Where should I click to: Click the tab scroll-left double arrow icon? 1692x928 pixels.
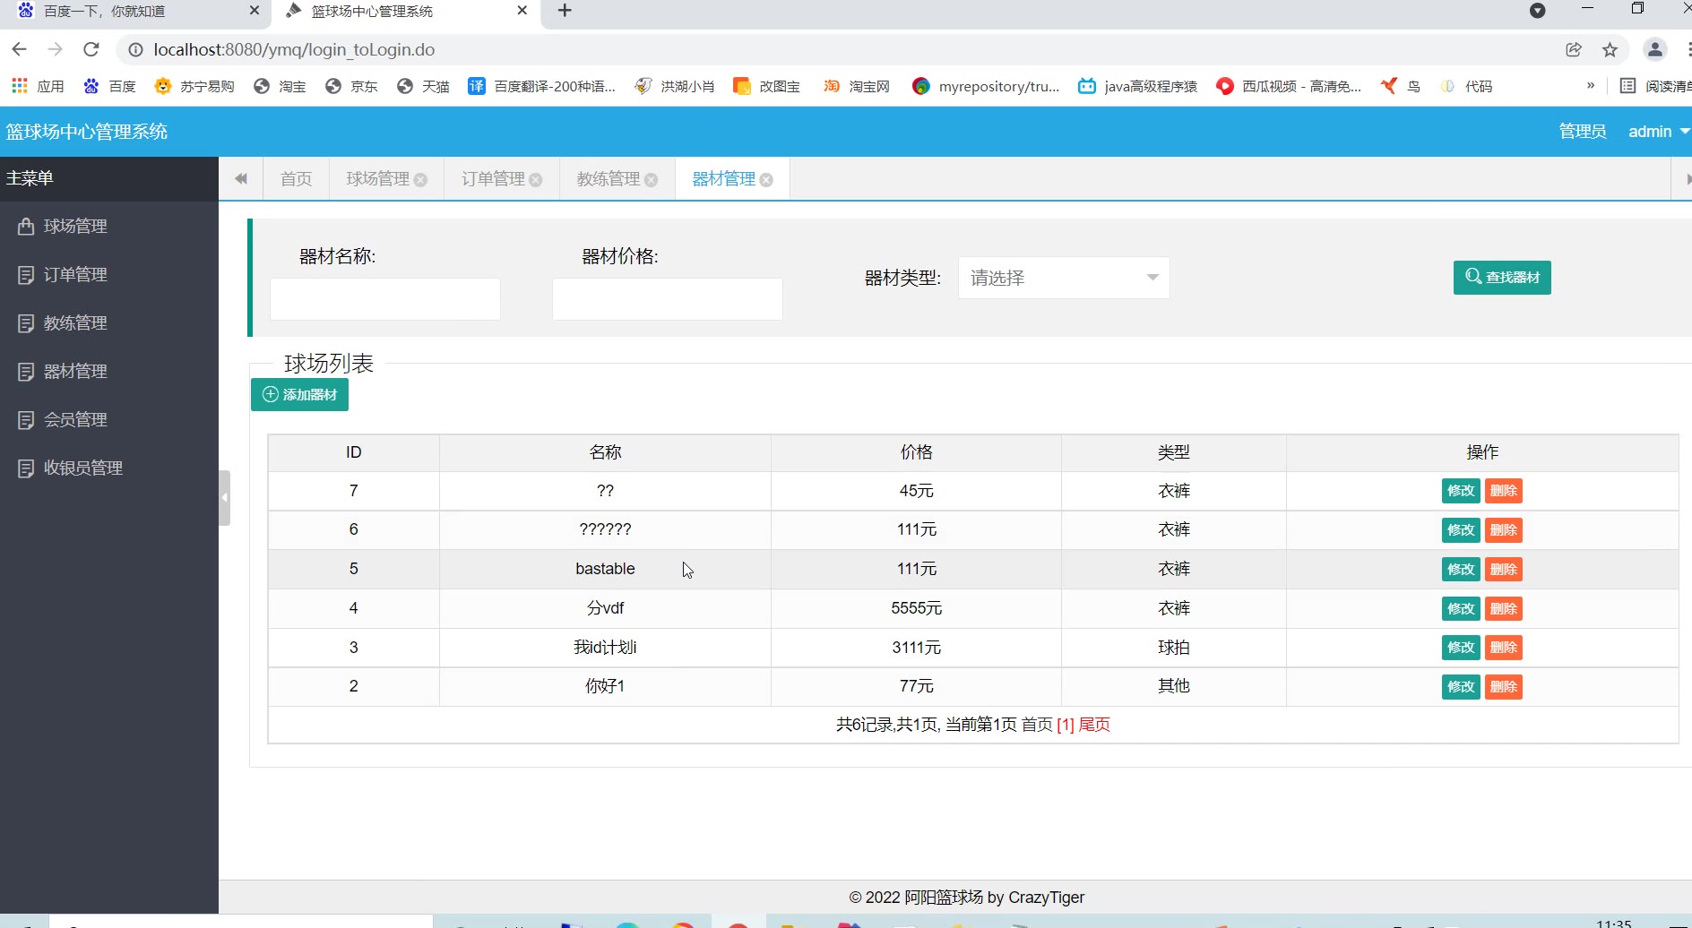[x=241, y=179]
